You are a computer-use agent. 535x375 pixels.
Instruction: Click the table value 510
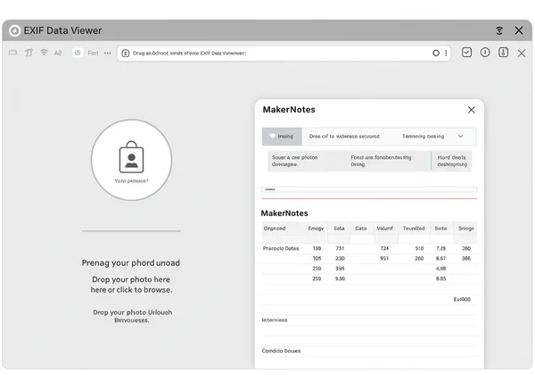pos(419,248)
